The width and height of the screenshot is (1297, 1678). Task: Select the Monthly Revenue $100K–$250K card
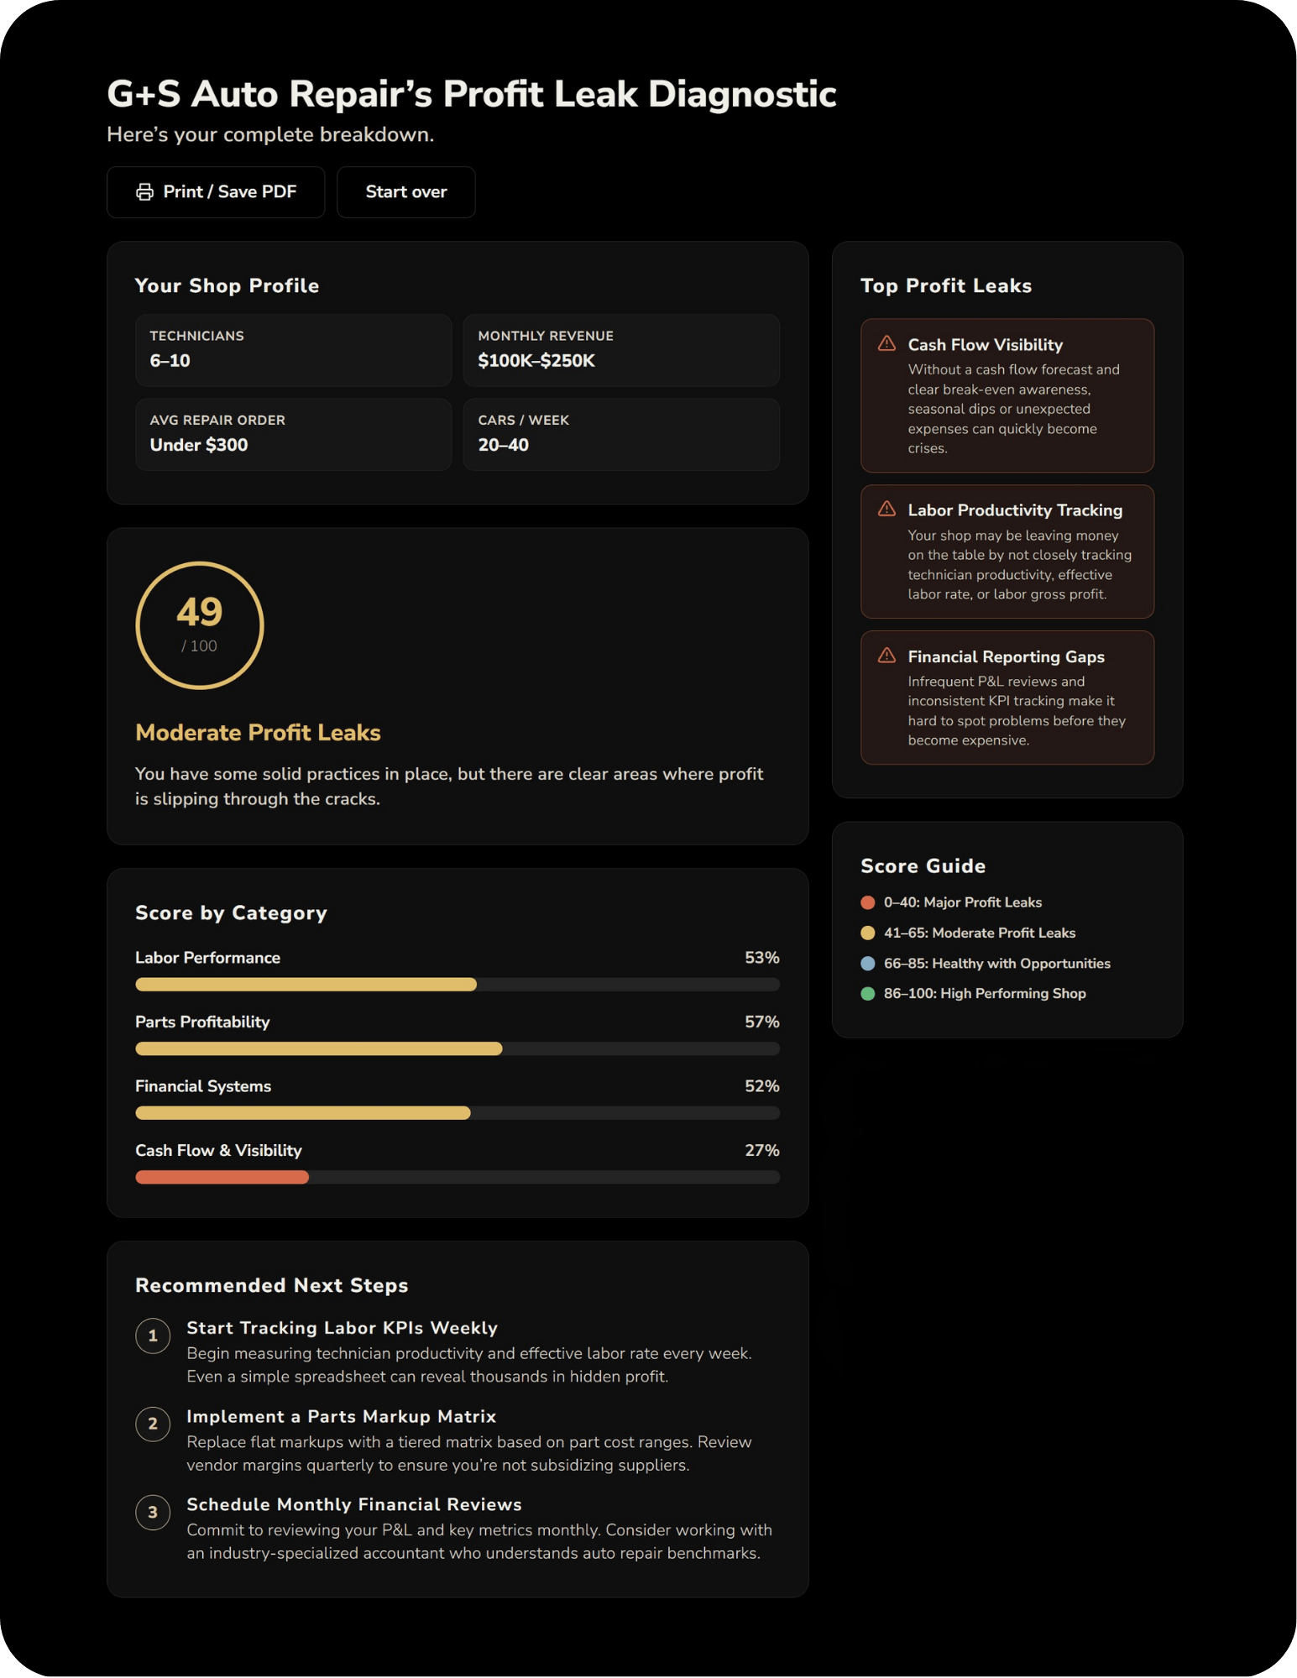(621, 350)
